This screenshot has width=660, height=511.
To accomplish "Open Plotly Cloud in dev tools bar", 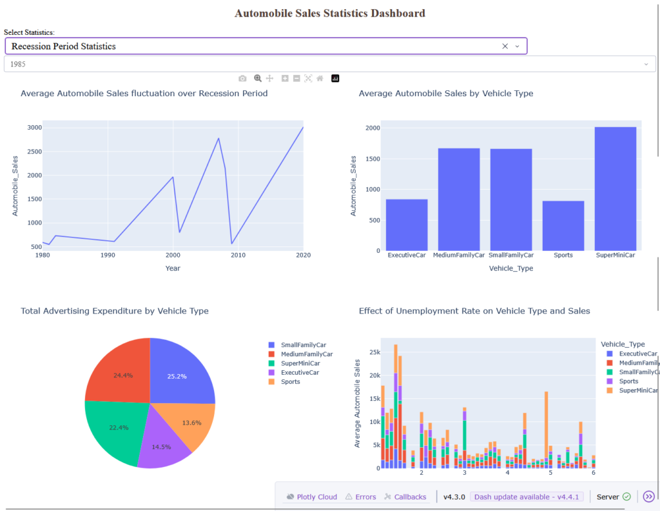I will point(312,497).
